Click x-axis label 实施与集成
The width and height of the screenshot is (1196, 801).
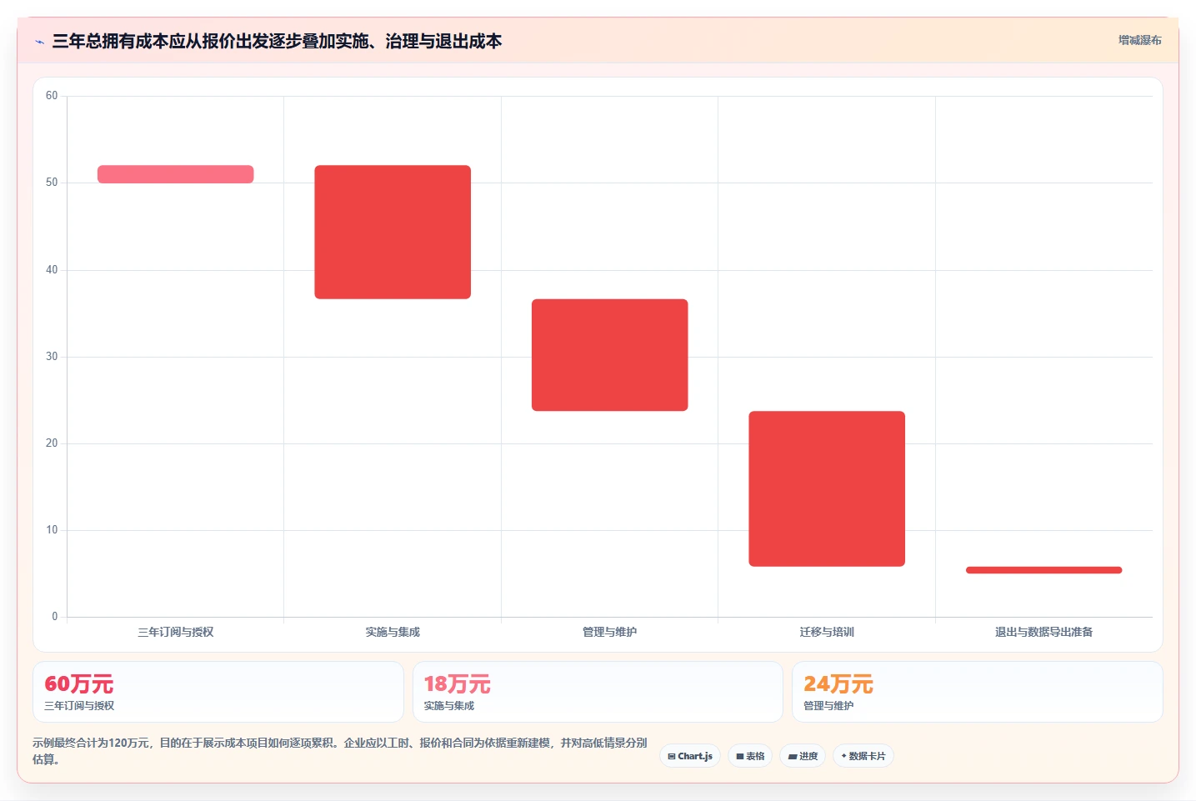pos(393,632)
